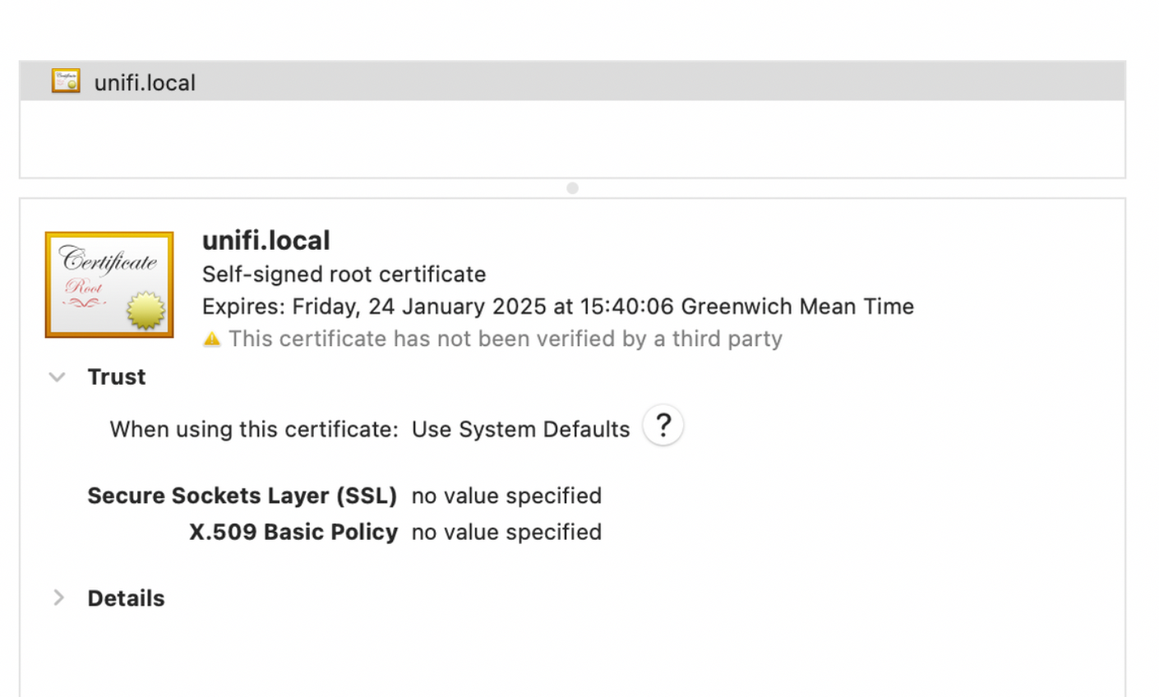This screenshot has width=1159, height=697.
Task: Open the question mark help button
Action: click(663, 426)
